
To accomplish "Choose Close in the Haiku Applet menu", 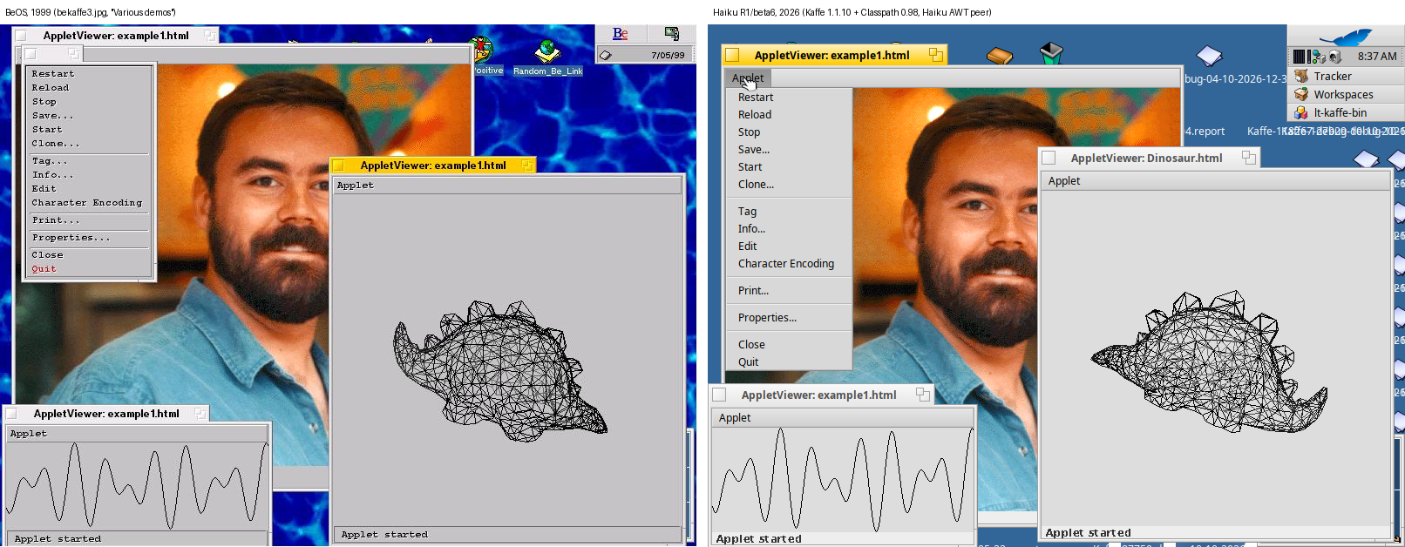I will pyautogui.click(x=790, y=344).
